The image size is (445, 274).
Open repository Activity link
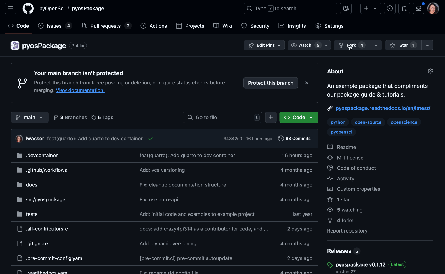point(341,179)
